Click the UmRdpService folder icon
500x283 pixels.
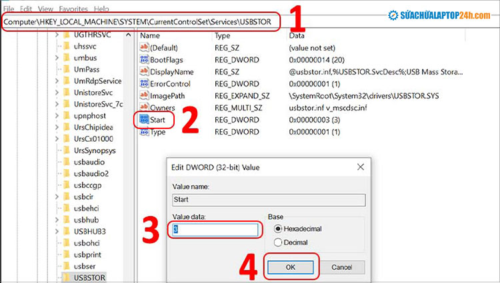pos(67,81)
